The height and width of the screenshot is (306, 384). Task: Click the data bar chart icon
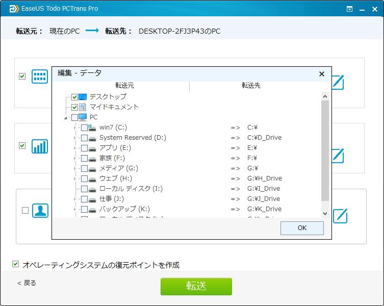coord(40,146)
